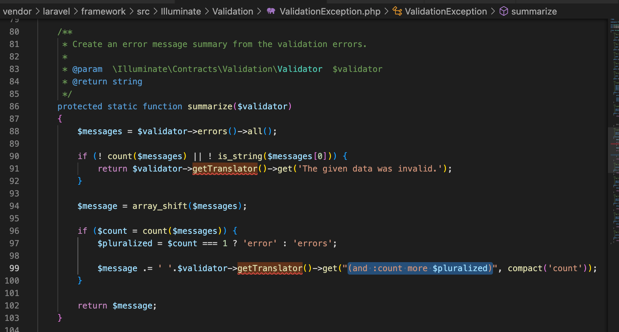Click the 'static' keyword on line 86
This screenshot has height=332, width=619.
pyautogui.click(x=122, y=107)
